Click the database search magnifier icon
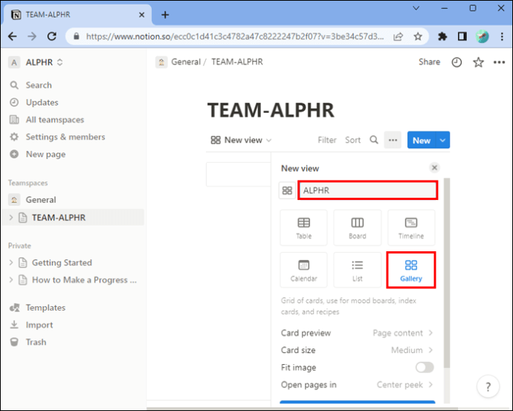This screenshot has width=513, height=411. pos(374,140)
